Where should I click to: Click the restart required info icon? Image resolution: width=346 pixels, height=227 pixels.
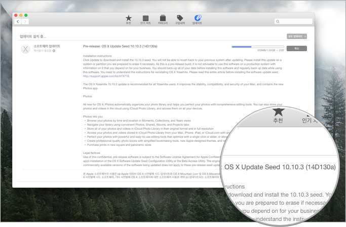point(54,51)
